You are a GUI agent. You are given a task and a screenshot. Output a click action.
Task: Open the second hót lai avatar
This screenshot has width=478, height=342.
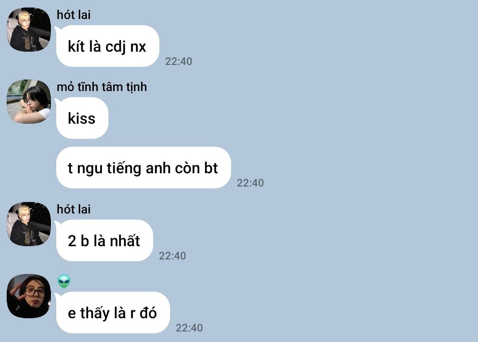(x=29, y=224)
